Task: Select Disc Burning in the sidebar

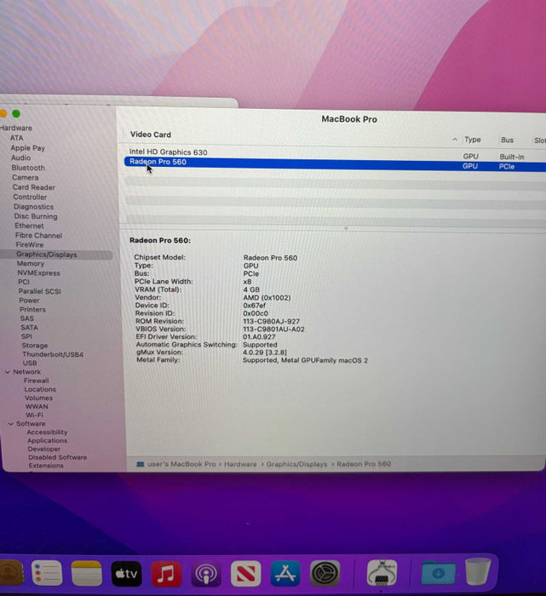Action: [x=36, y=216]
